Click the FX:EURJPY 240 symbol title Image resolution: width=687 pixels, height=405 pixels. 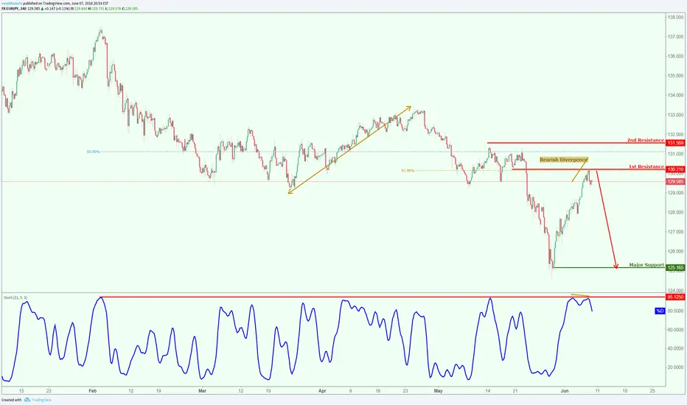(x=13, y=8)
